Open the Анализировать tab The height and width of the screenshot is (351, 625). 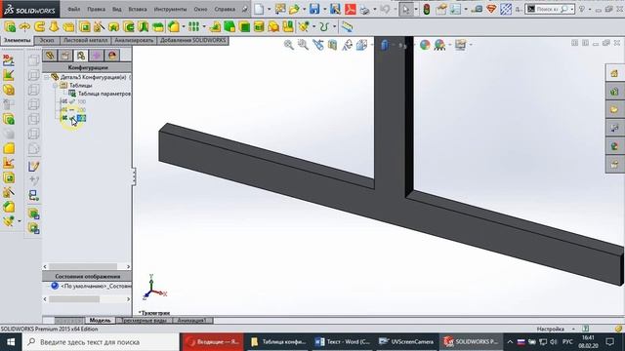point(134,40)
